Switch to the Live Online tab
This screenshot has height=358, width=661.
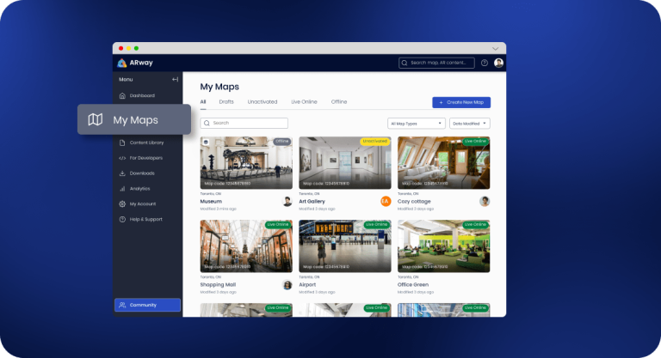click(304, 102)
